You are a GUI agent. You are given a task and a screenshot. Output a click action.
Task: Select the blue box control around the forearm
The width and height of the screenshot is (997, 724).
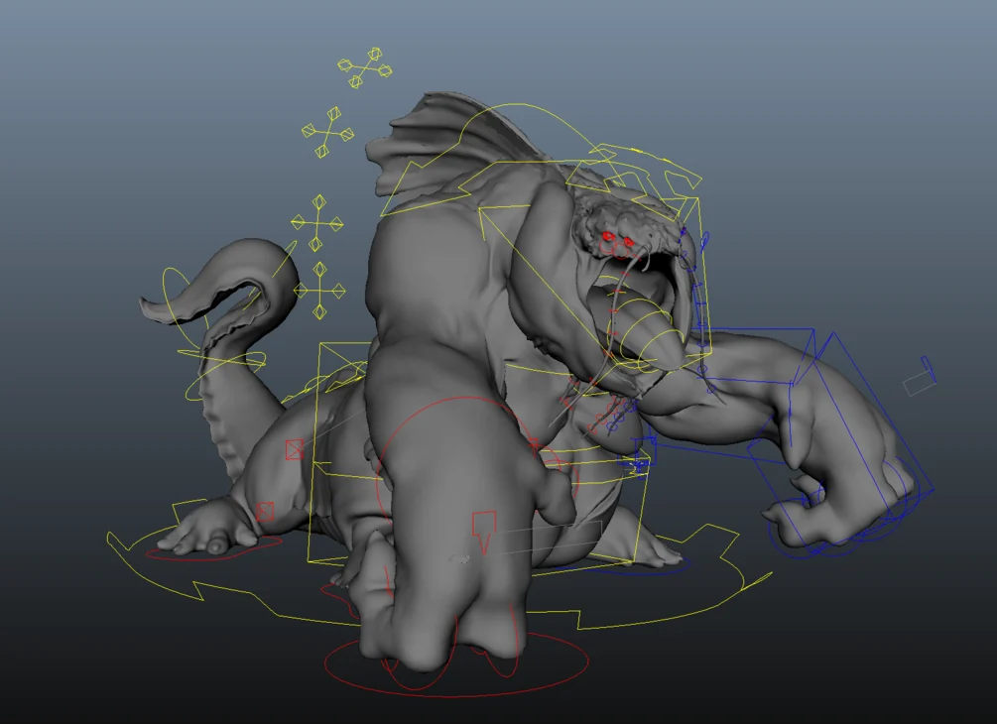(839, 438)
